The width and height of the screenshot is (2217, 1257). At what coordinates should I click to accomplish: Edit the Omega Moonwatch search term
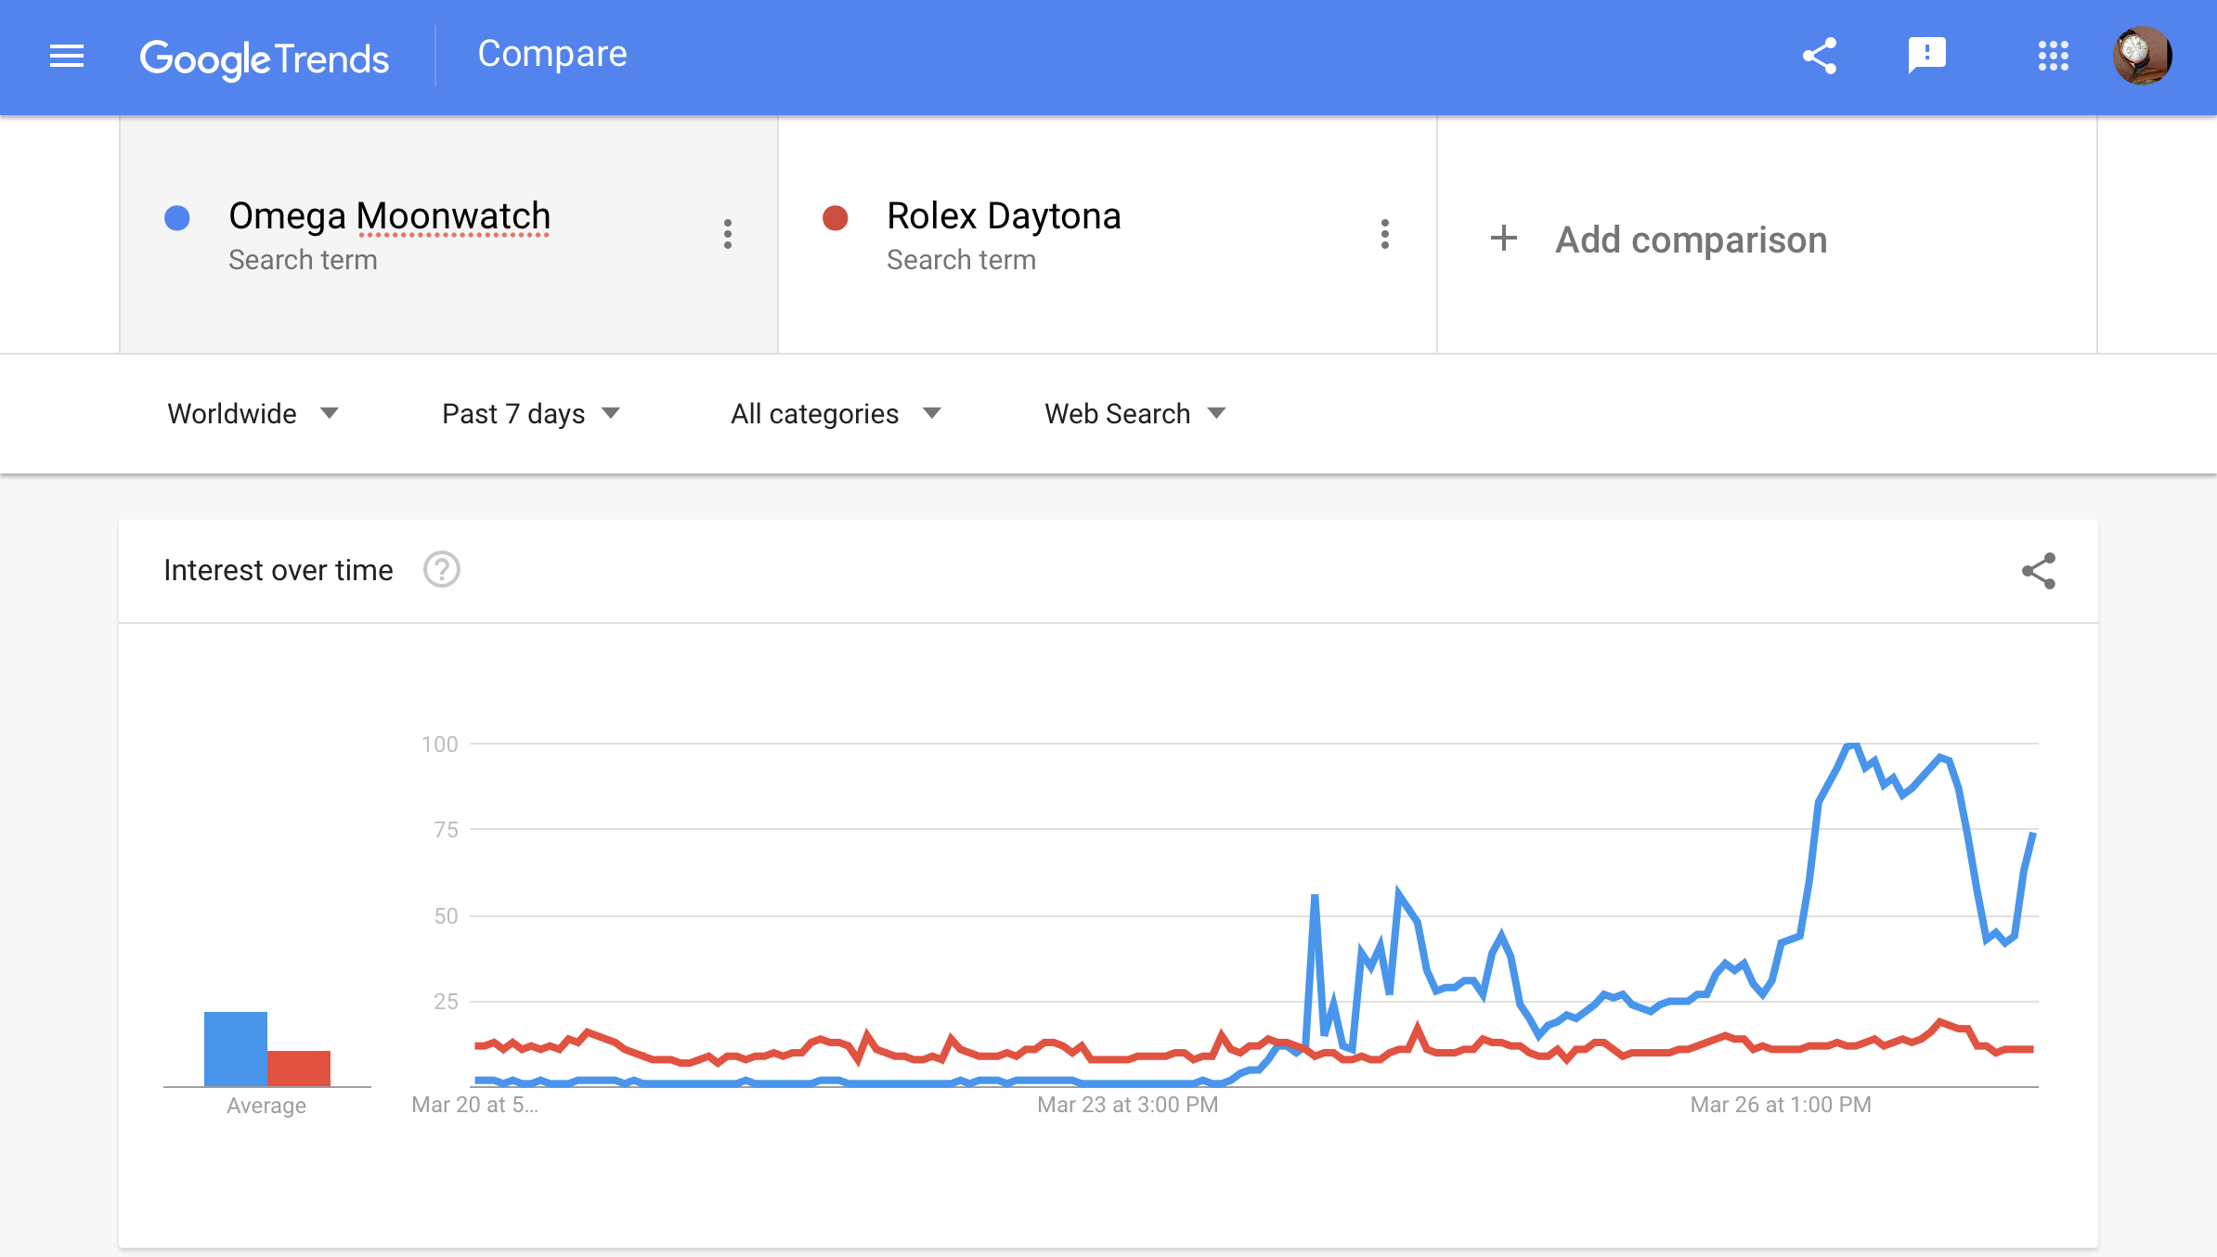pyautogui.click(x=390, y=215)
